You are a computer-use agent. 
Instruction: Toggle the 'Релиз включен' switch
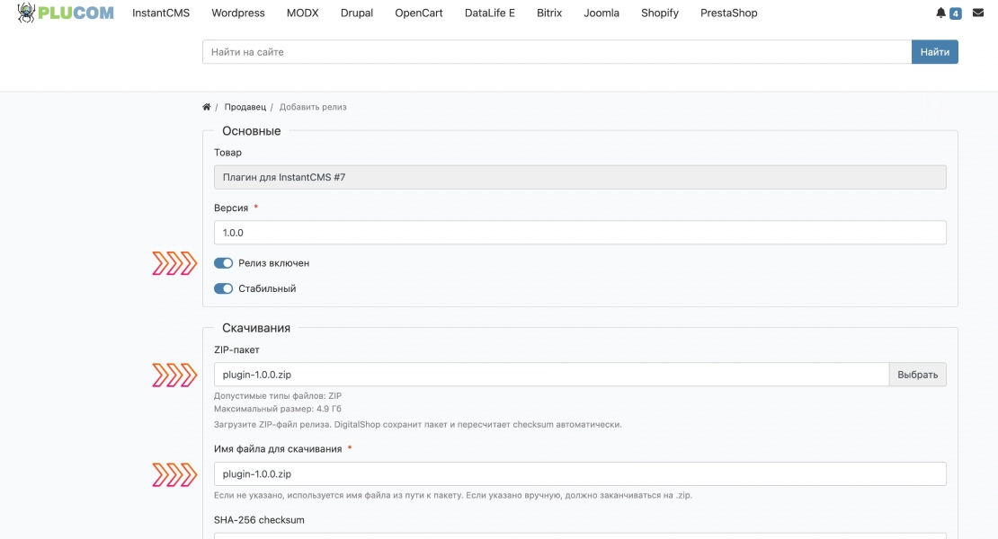tap(223, 263)
